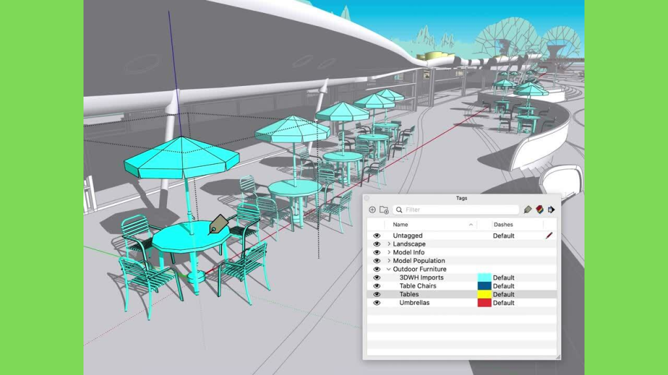This screenshot has height=375, width=668.
Task: Click the Add Tag Folder icon
Action: [384, 210]
